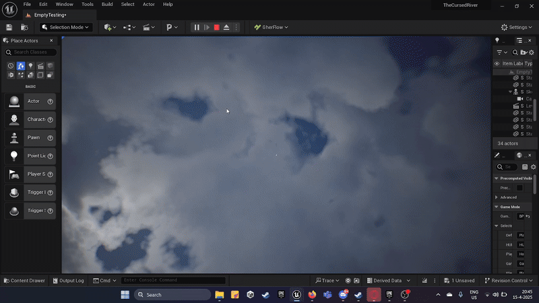
Task: Open the Selection Mode dropdown
Action: [x=67, y=27]
